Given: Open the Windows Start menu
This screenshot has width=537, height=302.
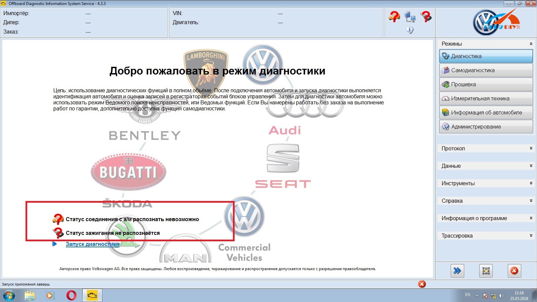Looking at the screenshot, I should click(9, 296).
